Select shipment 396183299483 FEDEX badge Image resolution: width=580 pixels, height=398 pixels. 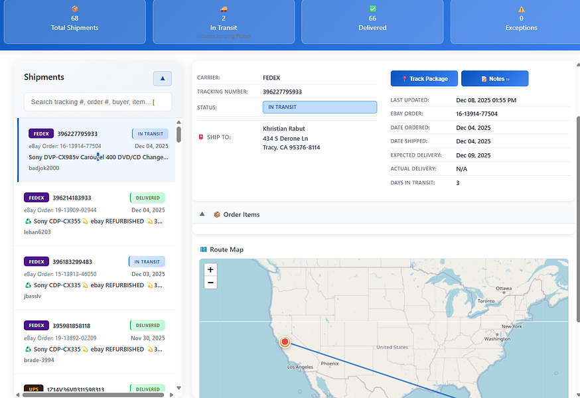point(36,261)
